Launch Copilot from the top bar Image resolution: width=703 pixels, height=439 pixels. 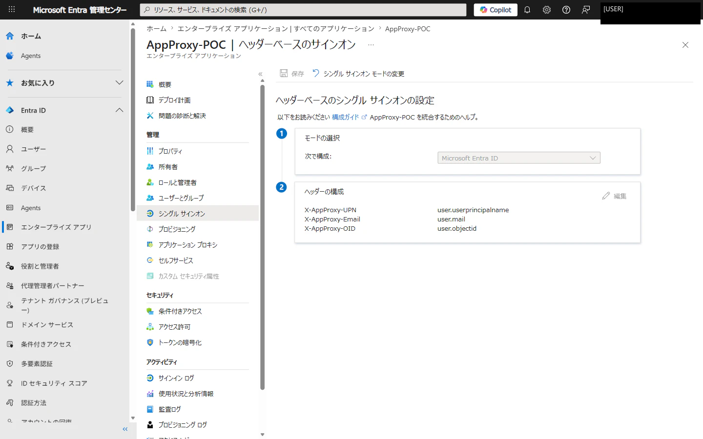[496, 10]
